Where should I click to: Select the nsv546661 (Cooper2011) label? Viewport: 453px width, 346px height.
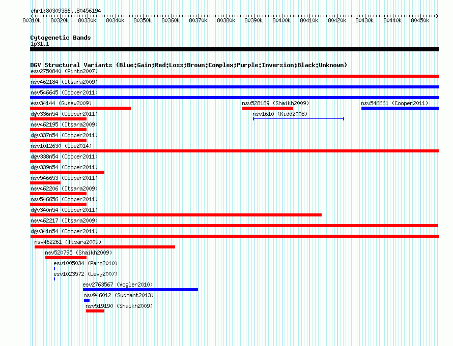pos(394,103)
